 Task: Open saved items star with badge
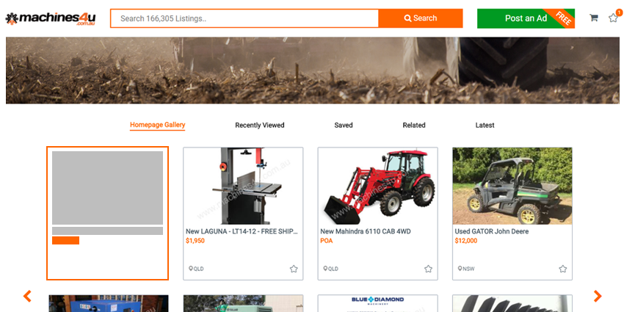[x=613, y=18]
